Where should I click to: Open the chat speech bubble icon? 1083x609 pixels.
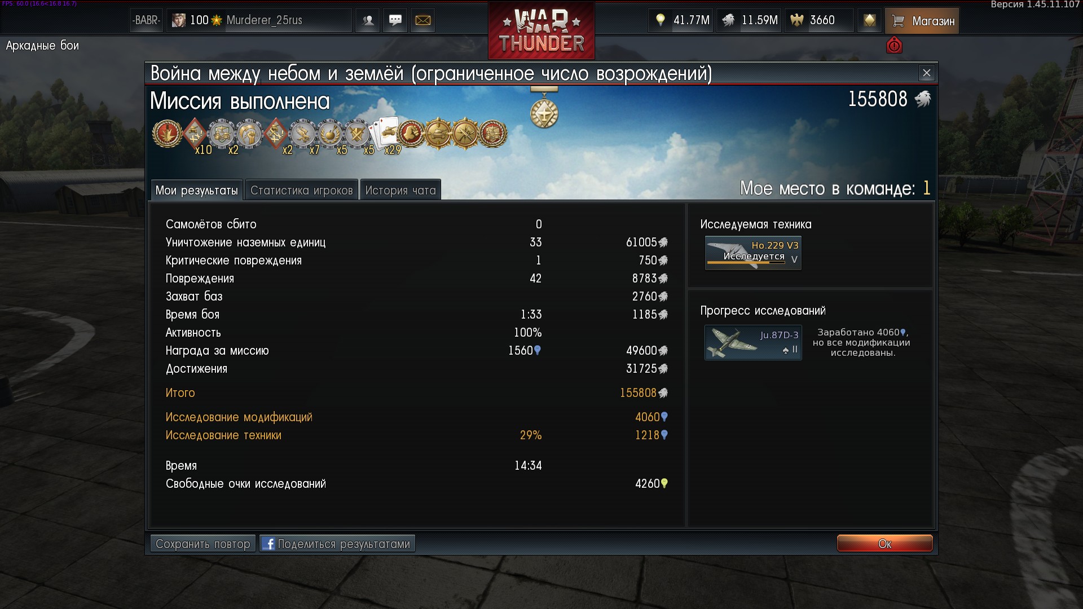click(x=395, y=20)
